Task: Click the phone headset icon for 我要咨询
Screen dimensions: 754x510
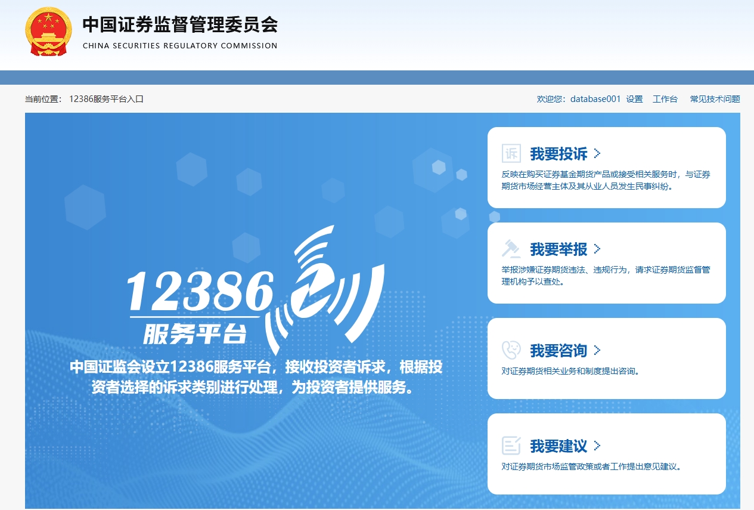Action: tap(511, 350)
